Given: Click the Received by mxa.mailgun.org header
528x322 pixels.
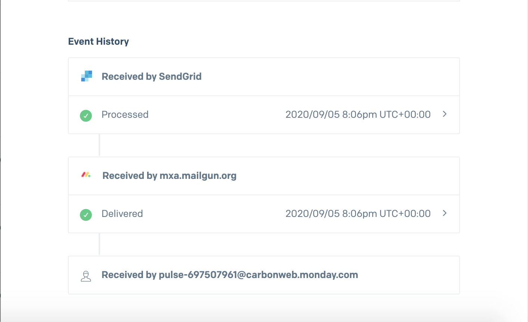Looking at the screenshot, I should pyautogui.click(x=170, y=176).
